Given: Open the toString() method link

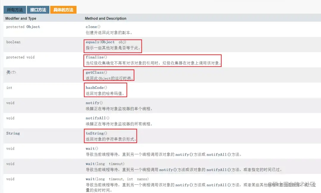Looking at the screenshot, I should (x=95, y=133).
